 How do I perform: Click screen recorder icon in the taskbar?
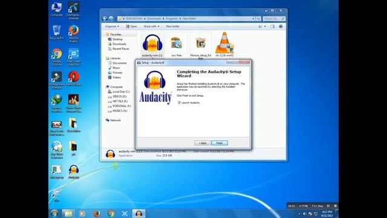[x=125, y=213]
